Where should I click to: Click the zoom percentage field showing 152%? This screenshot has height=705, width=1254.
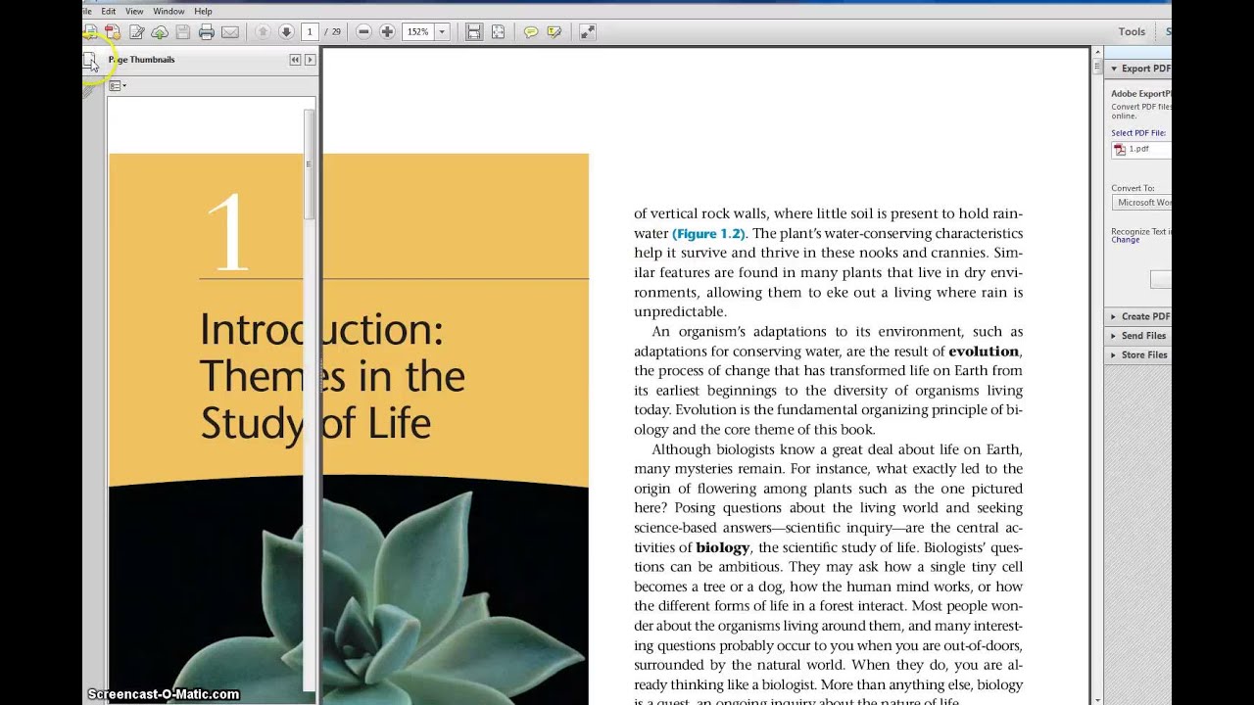pyautogui.click(x=418, y=32)
